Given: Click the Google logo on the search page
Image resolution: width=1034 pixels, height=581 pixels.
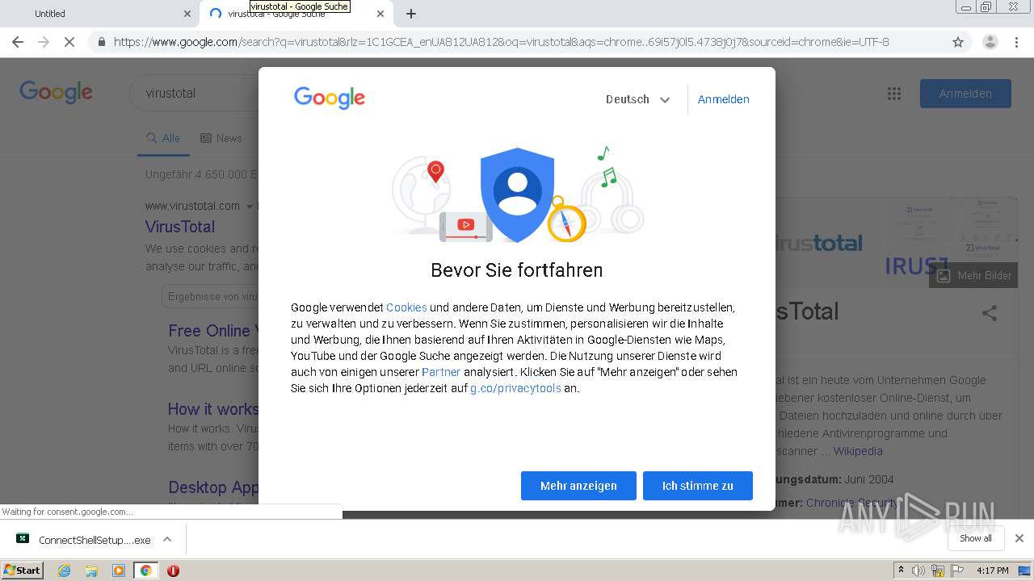Looking at the screenshot, I should [56, 92].
